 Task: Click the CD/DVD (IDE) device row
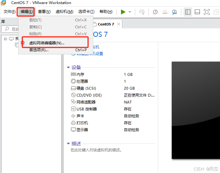pyautogui.click(x=113, y=95)
